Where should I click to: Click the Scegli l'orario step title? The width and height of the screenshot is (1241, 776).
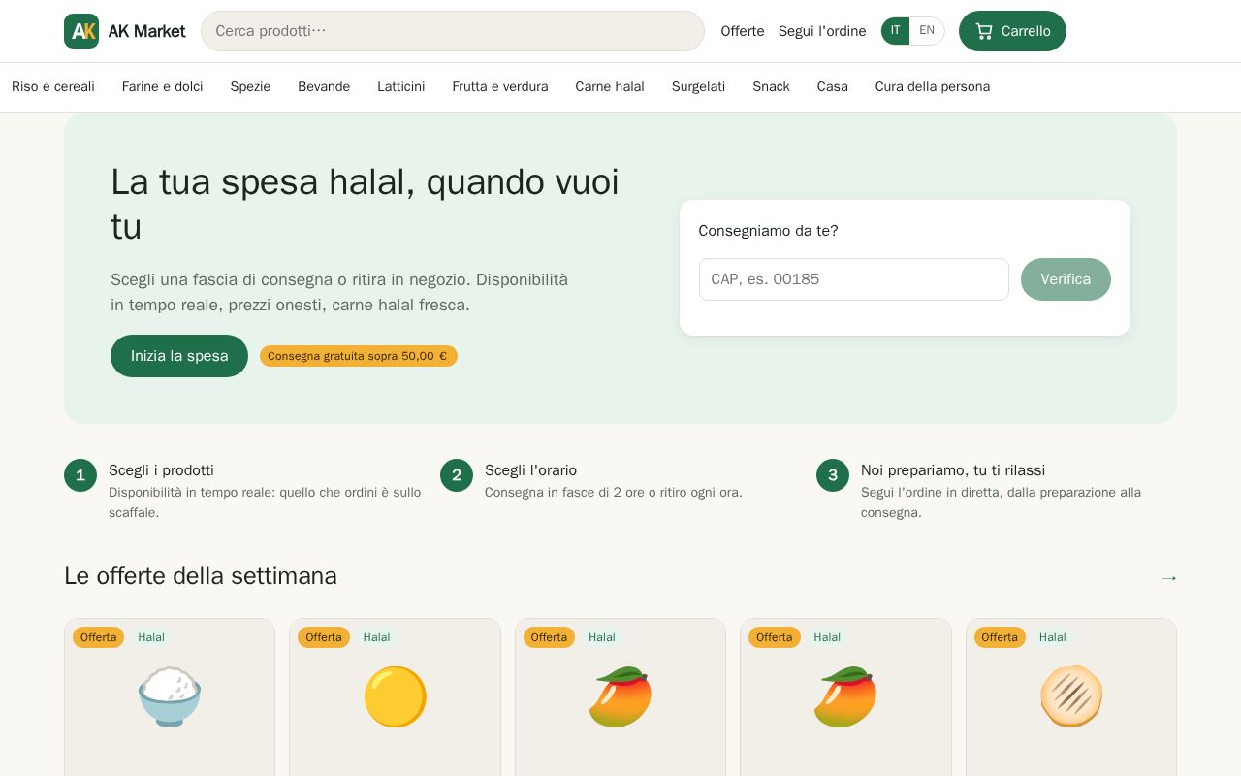[x=530, y=470]
